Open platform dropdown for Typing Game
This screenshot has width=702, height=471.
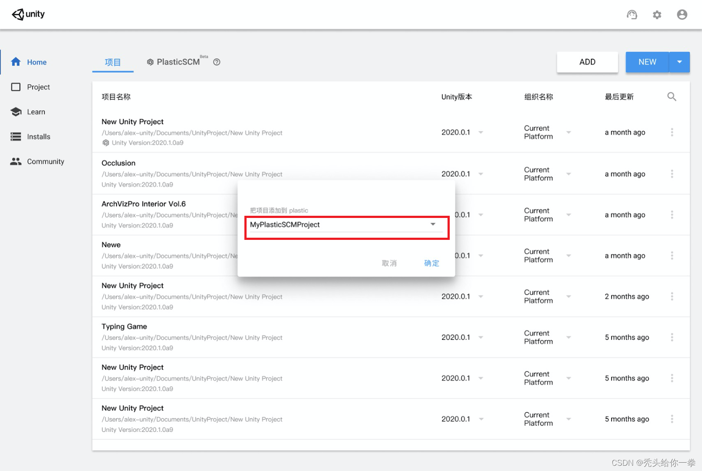tap(569, 337)
